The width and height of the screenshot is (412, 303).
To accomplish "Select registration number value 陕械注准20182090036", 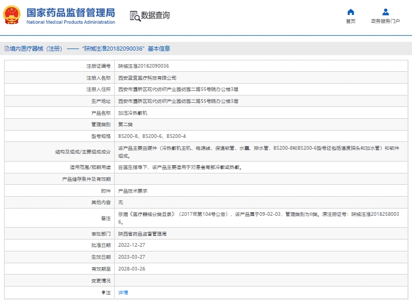I will [144, 66].
